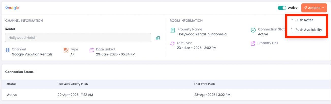The height and width of the screenshot is (104, 331).
Task: Click the Date Linked calendar icon
Action: [92, 50]
